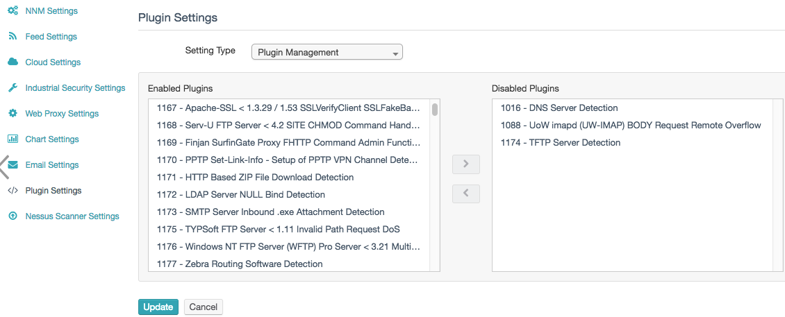Open Plugin Settings in the sidebar
Image resolution: width=785 pixels, height=317 pixels.
coord(53,191)
